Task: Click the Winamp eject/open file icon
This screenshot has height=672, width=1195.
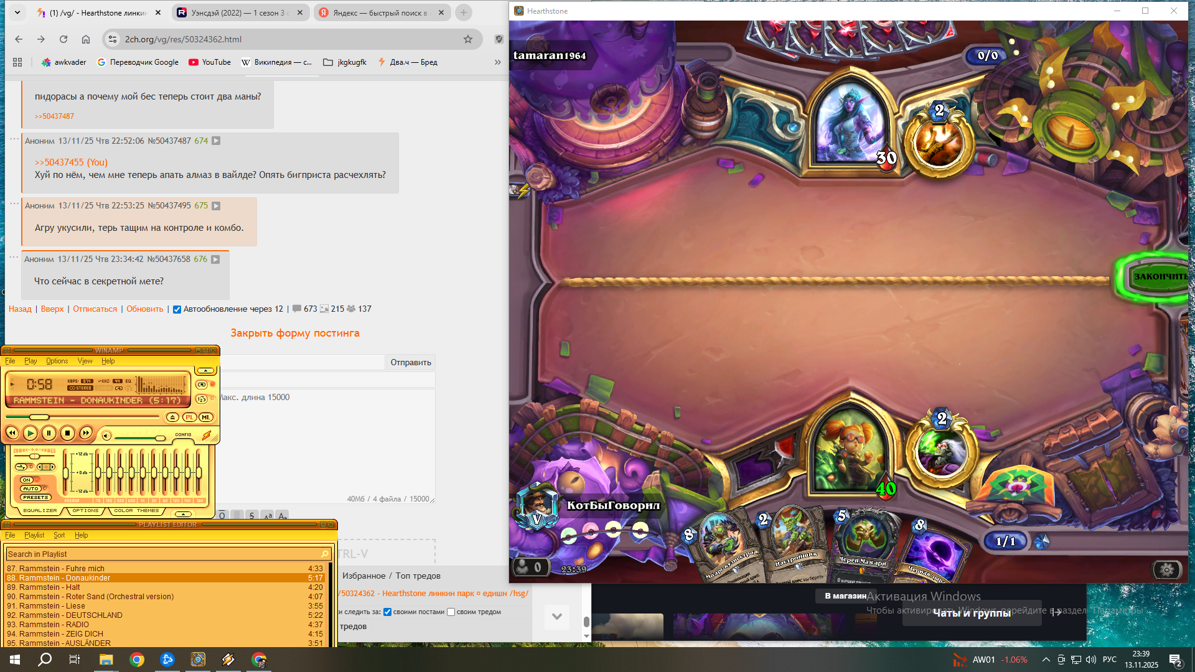Action: pos(173,418)
